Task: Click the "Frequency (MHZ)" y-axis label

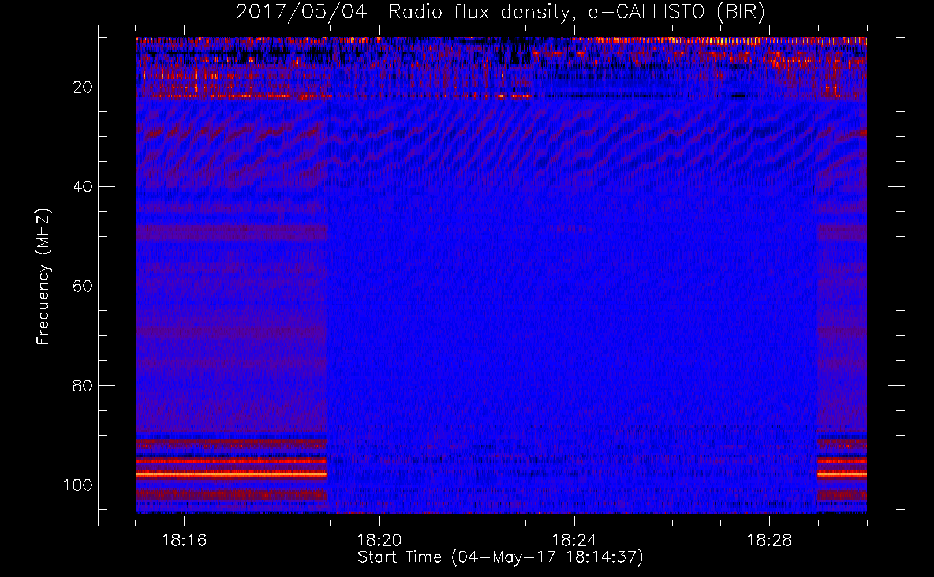Action: (43, 276)
